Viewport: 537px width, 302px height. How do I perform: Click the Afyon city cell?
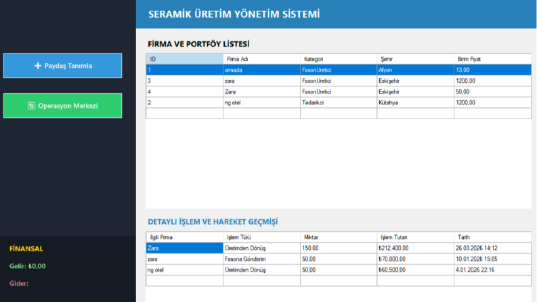click(x=415, y=70)
